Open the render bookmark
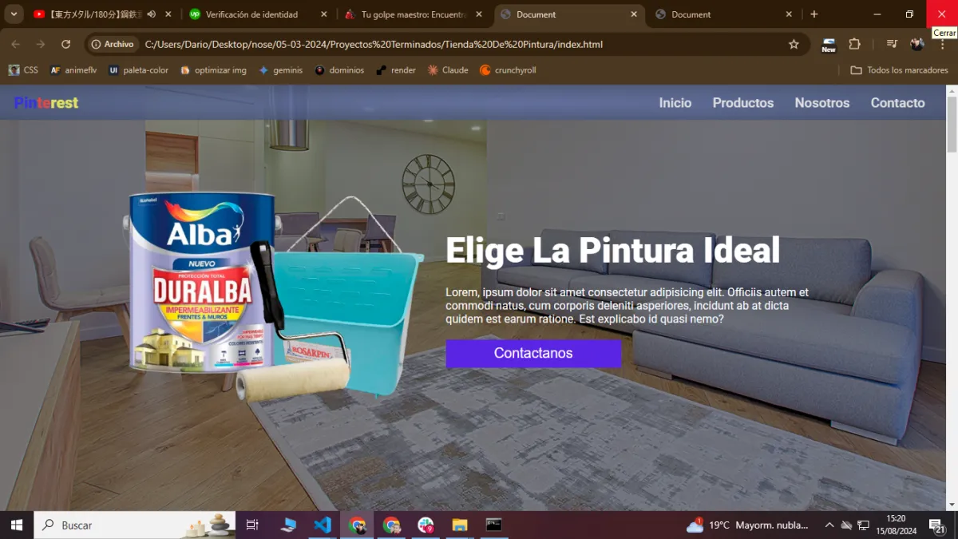Viewport: 958px width, 539px height. [x=396, y=70]
